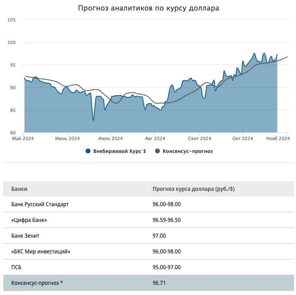The height and width of the screenshot is (295, 296).
Task: Toggle the Внебиржевой Курс $ legend label
Action: (119, 151)
